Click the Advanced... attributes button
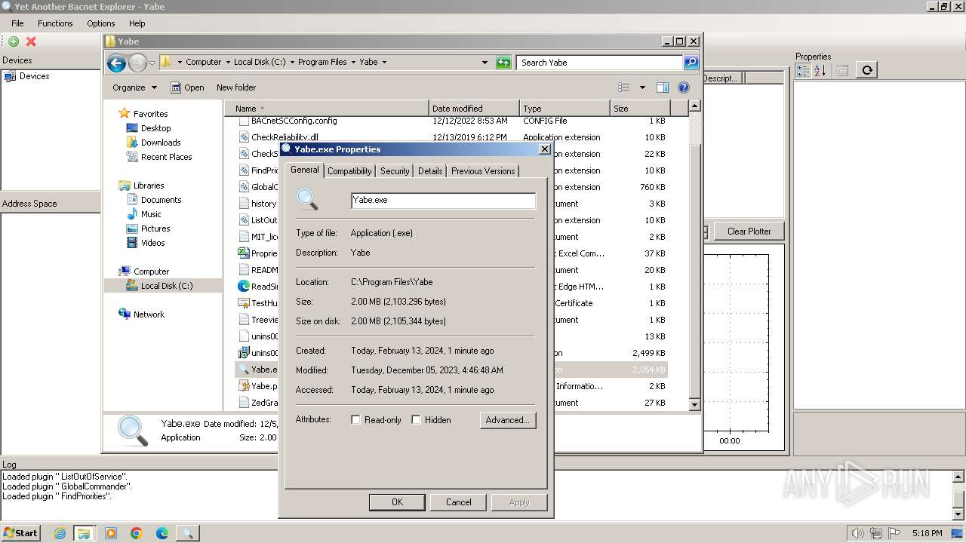The height and width of the screenshot is (543, 966). [508, 420]
